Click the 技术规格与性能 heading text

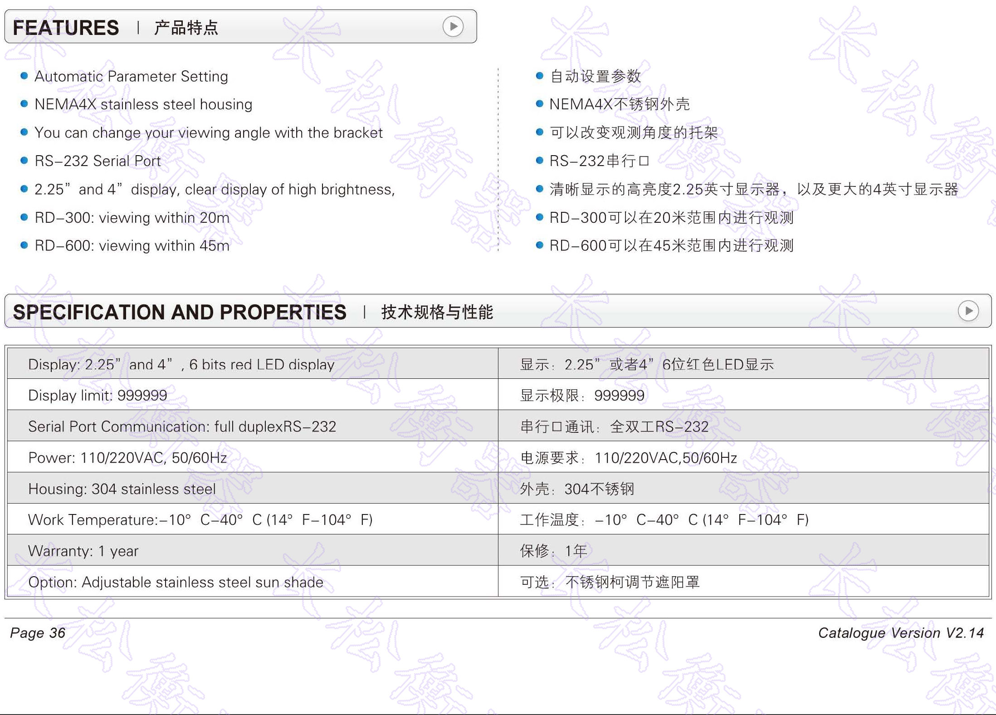437,312
